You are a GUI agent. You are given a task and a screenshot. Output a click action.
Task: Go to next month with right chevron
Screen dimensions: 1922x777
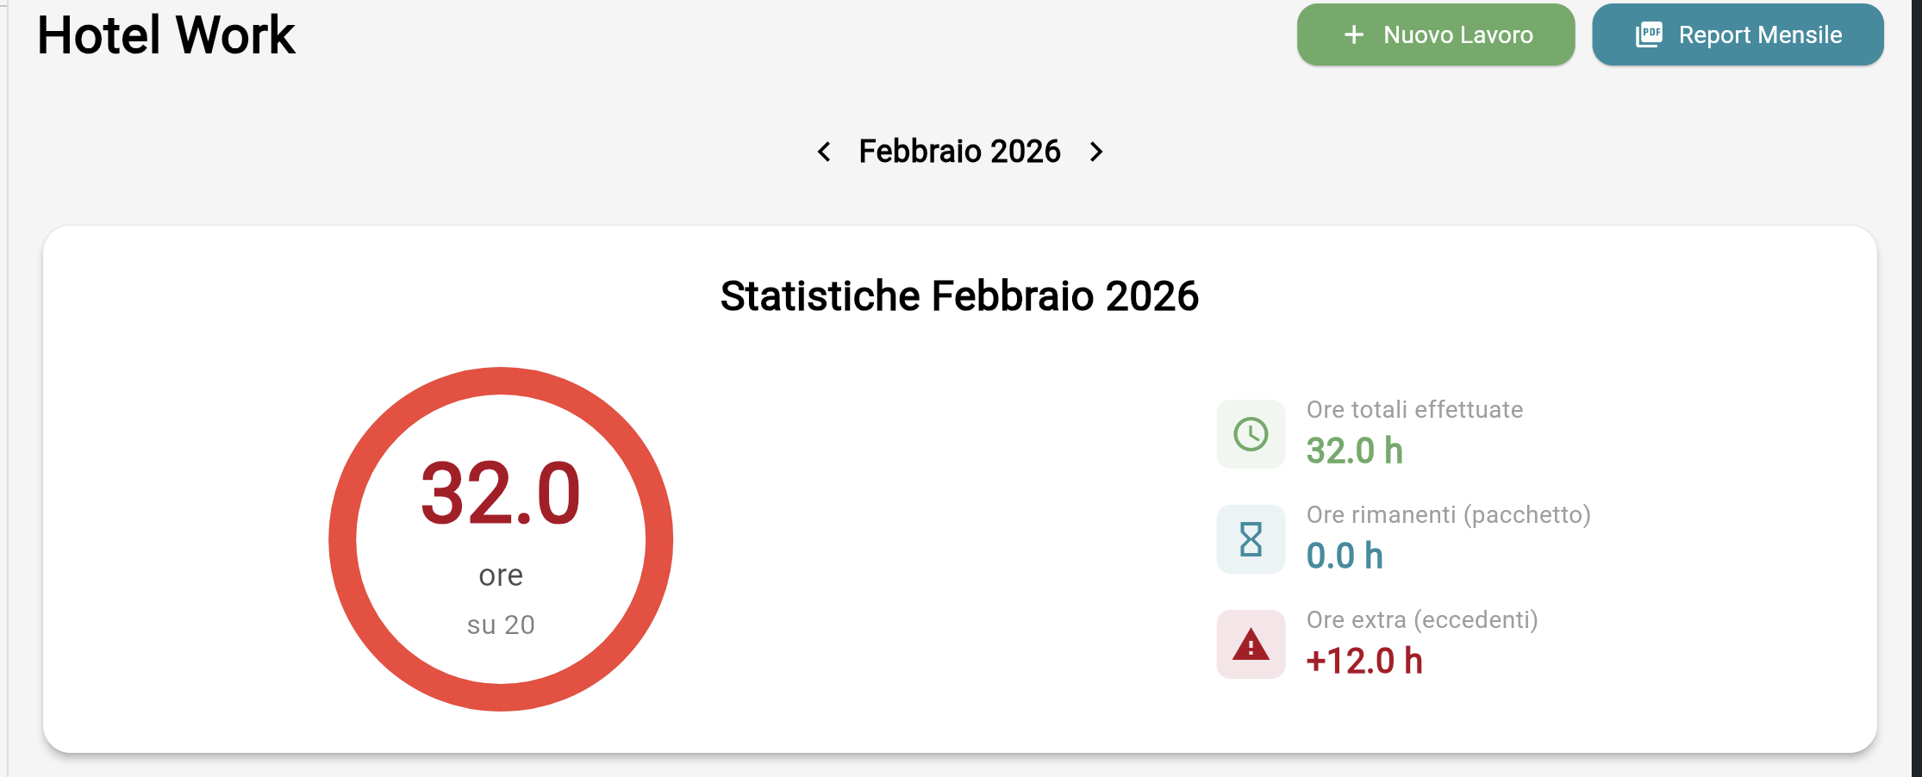tap(1096, 152)
